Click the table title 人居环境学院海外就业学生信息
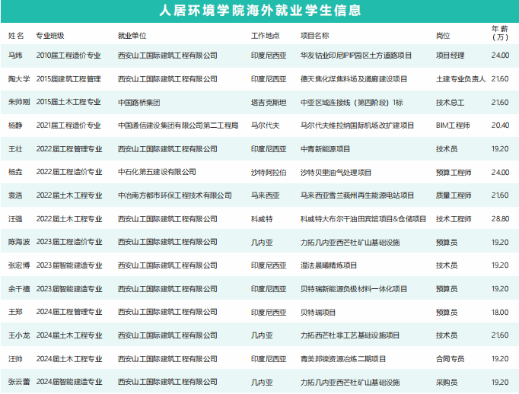The height and width of the screenshot is (394, 519). click(x=259, y=11)
